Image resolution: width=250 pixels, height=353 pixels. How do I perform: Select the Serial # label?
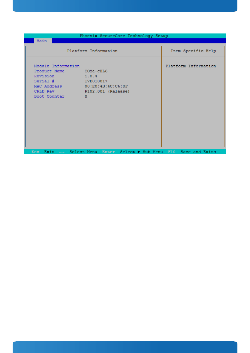click(x=44, y=81)
